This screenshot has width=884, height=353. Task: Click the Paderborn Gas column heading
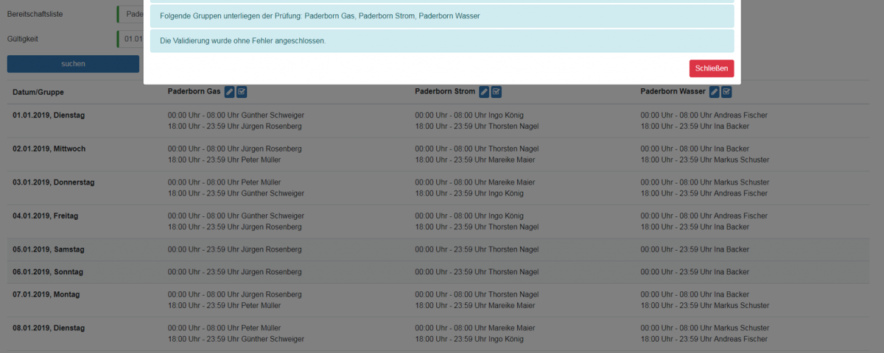[194, 92]
